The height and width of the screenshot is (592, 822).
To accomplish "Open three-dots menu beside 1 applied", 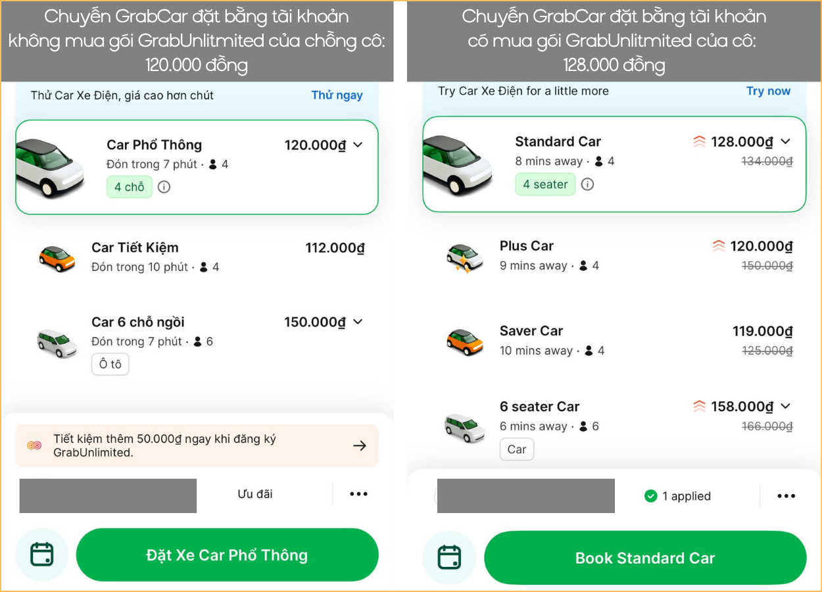I will pyautogui.click(x=786, y=496).
